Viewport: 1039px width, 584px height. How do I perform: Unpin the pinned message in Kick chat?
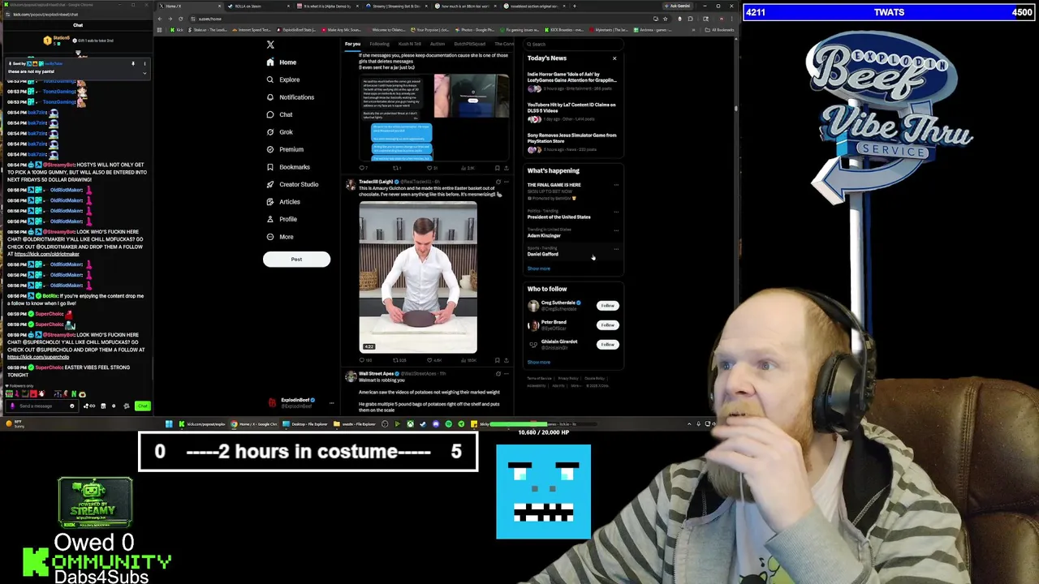[x=133, y=63]
